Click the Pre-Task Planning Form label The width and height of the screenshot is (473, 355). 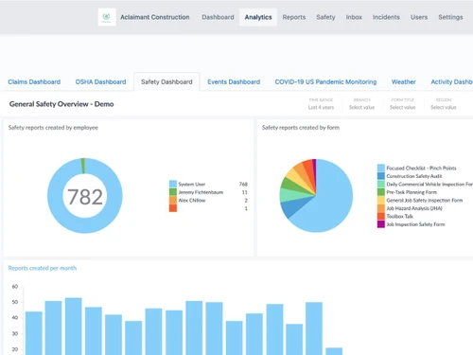tap(412, 192)
